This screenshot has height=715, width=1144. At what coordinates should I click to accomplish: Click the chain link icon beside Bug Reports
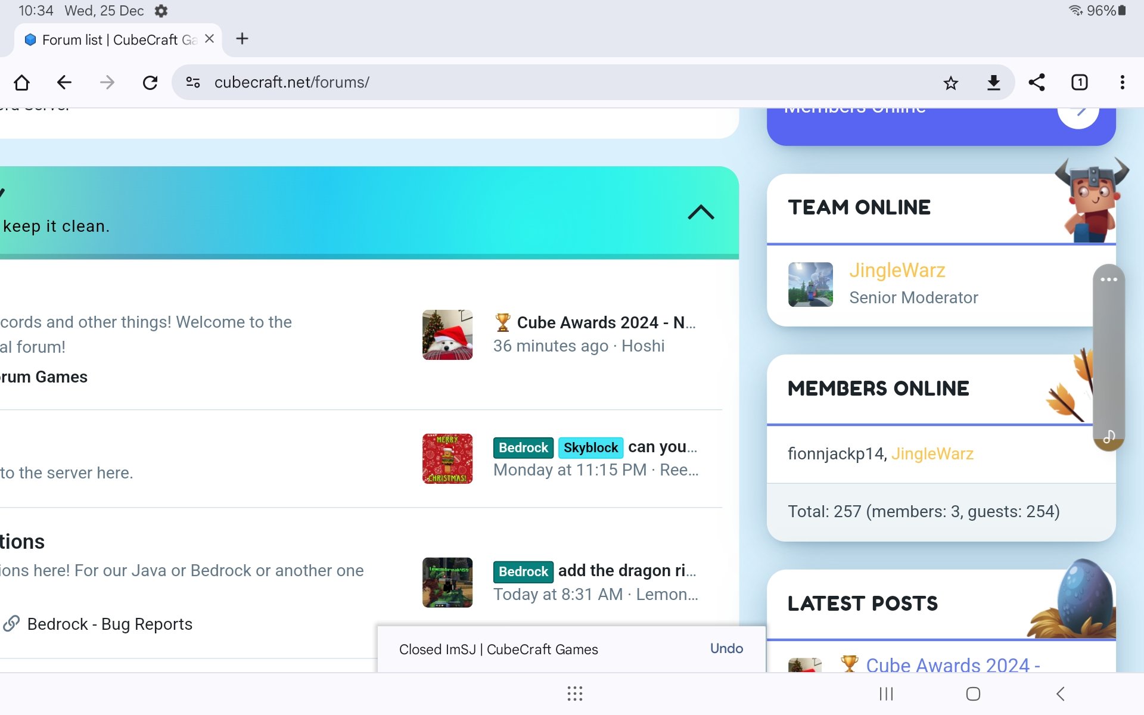pos(12,623)
